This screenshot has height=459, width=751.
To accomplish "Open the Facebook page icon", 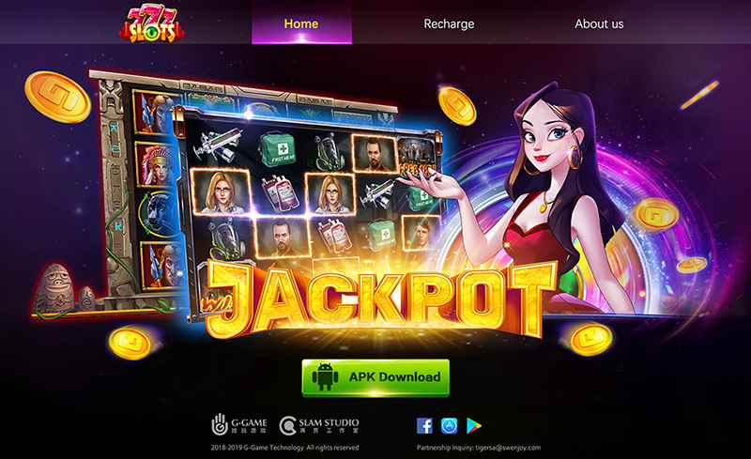I will coord(424,425).
